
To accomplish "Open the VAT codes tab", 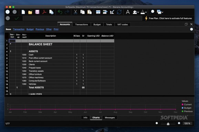I will (123, 24).
